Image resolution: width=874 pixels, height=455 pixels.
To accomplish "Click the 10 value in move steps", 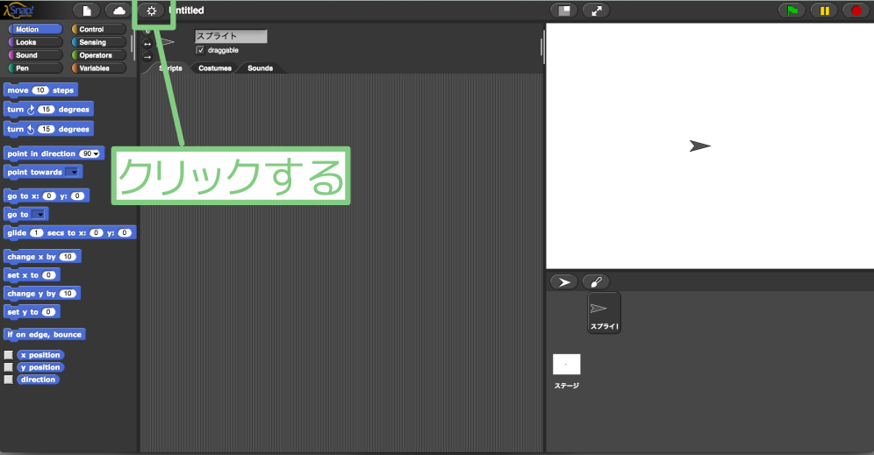I will (40, 90).
